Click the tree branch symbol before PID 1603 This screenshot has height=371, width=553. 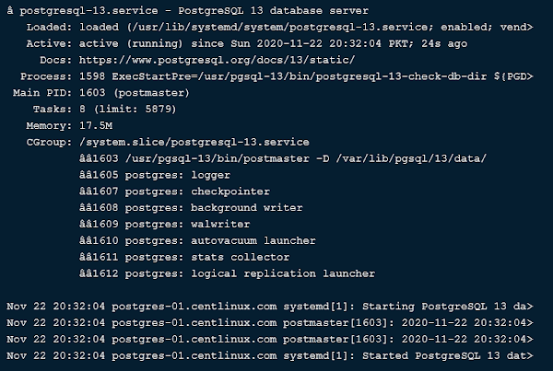86,158
